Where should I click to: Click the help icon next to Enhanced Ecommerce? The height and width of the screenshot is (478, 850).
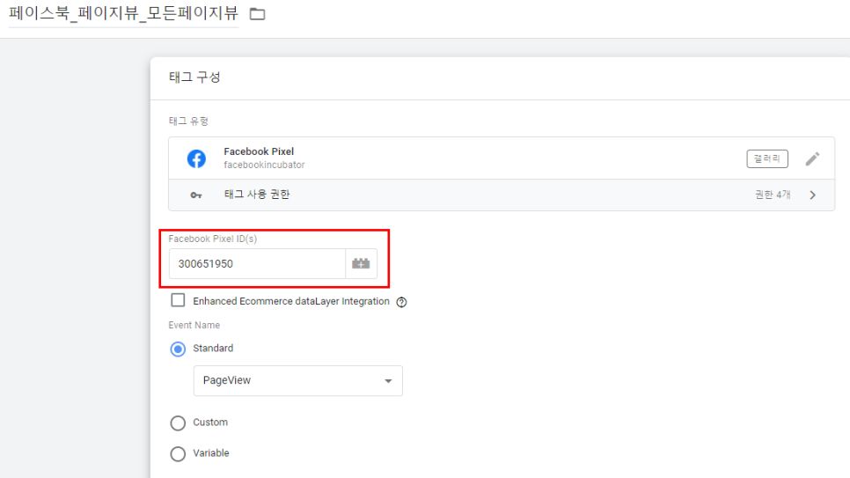[x=401, y=302]
